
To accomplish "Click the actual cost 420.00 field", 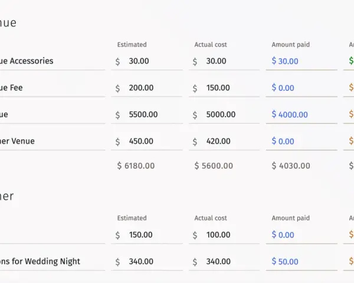I will coord(224,141).
